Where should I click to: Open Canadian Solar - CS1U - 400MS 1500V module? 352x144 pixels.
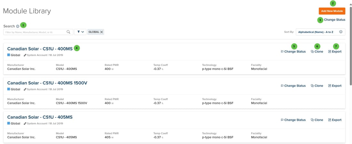[x=47, y=83]
